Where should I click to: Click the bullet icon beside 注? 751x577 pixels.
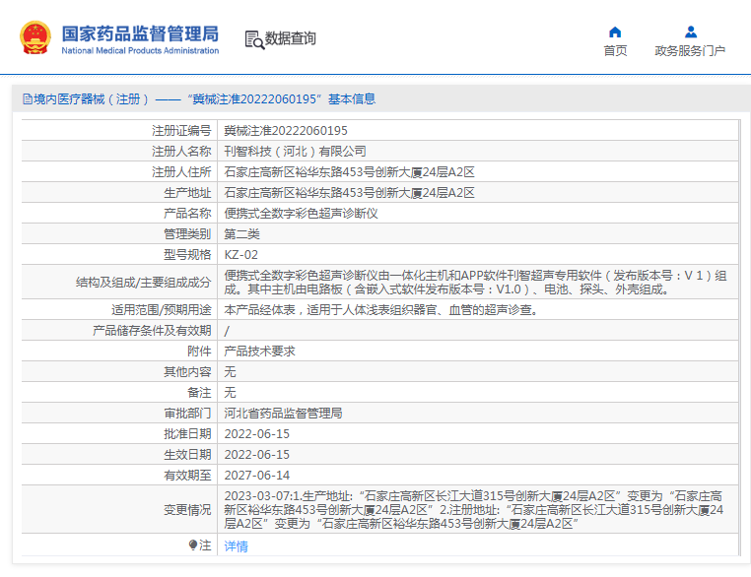click(193, 545)
